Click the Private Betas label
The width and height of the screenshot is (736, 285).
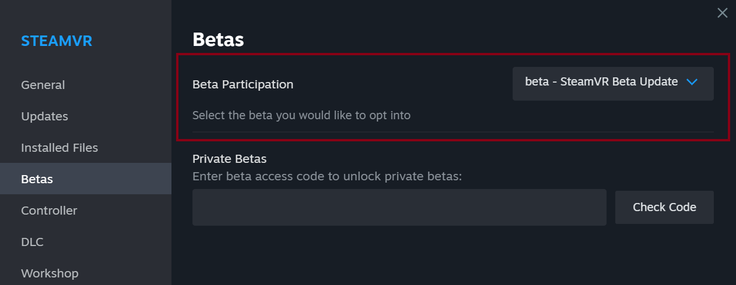tap(229, 159)
